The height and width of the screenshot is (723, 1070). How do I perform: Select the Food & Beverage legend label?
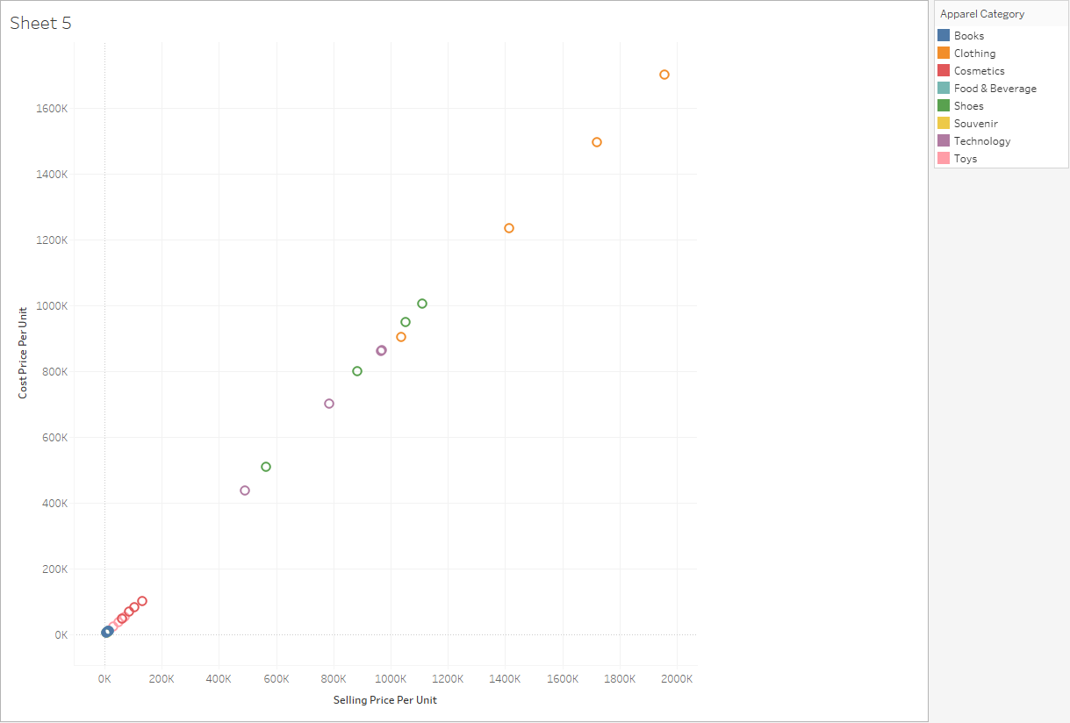[x=995, y=89]
